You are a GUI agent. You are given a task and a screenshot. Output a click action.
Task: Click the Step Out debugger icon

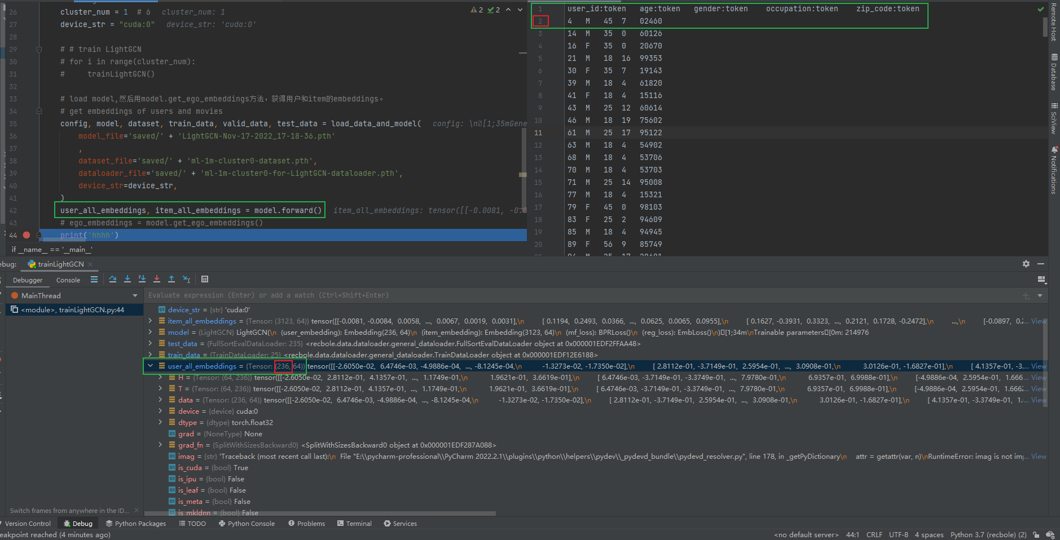click(171, 279)
